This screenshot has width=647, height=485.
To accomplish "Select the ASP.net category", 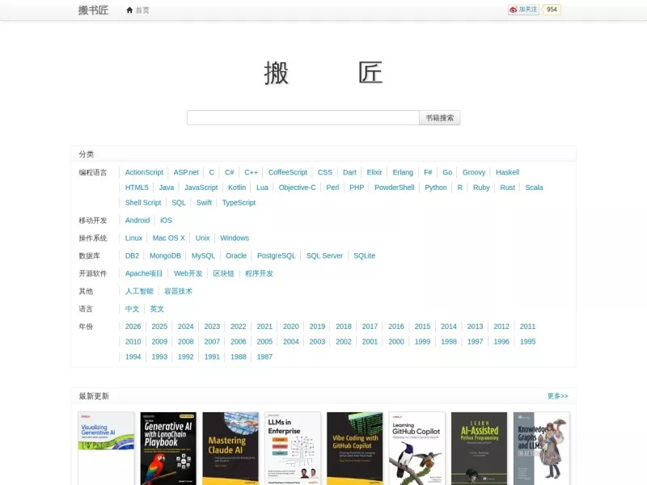I will point(186,172).
